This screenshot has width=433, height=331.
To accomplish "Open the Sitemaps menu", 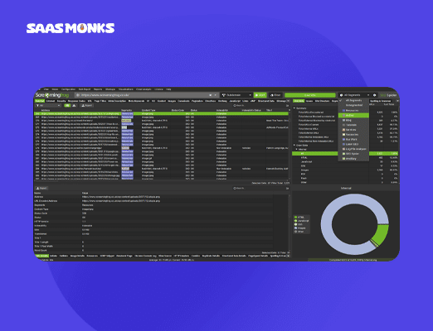I will tap(110, 89).
